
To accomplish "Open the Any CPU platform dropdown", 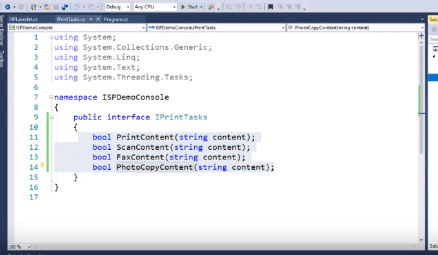I will click(x=155, y=6).
